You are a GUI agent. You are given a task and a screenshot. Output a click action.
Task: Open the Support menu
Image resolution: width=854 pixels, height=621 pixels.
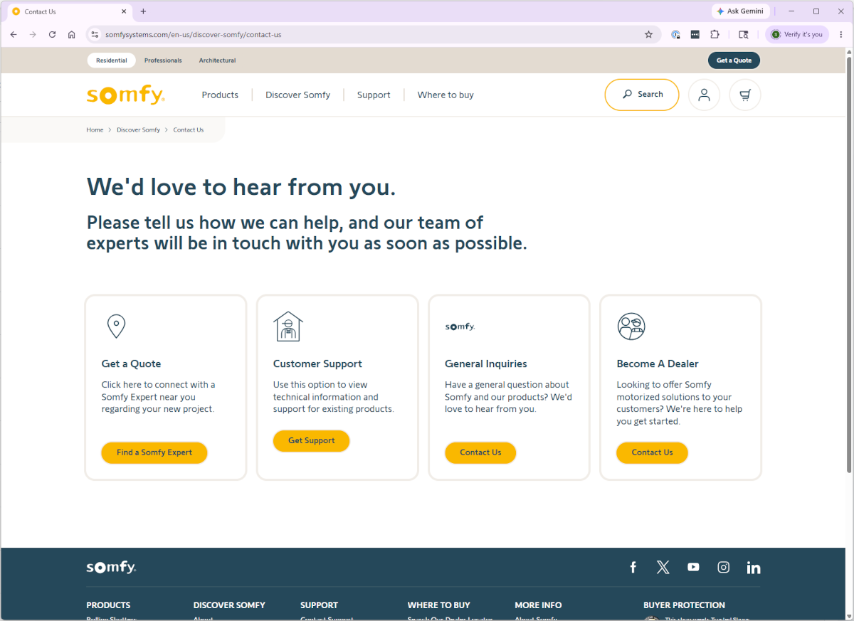coord(374,95)
